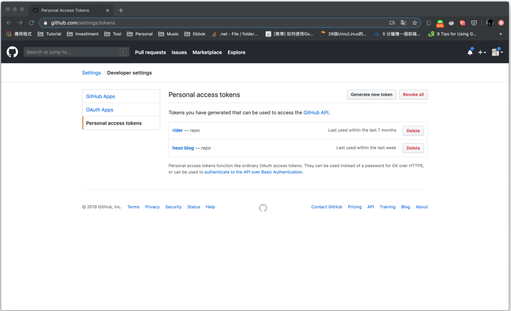Open the Personal bookmark folder

pyautogui.click(x=140, y=34)
